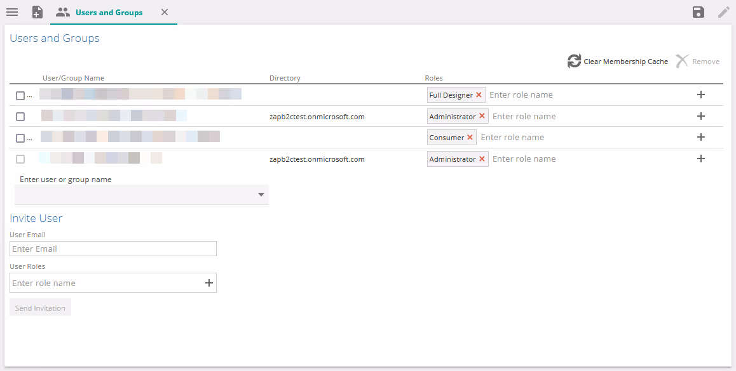Viewport: 736px width, 371px height.
Task: Tick the checkbox for the second user row
Action: tap(20, 117)
